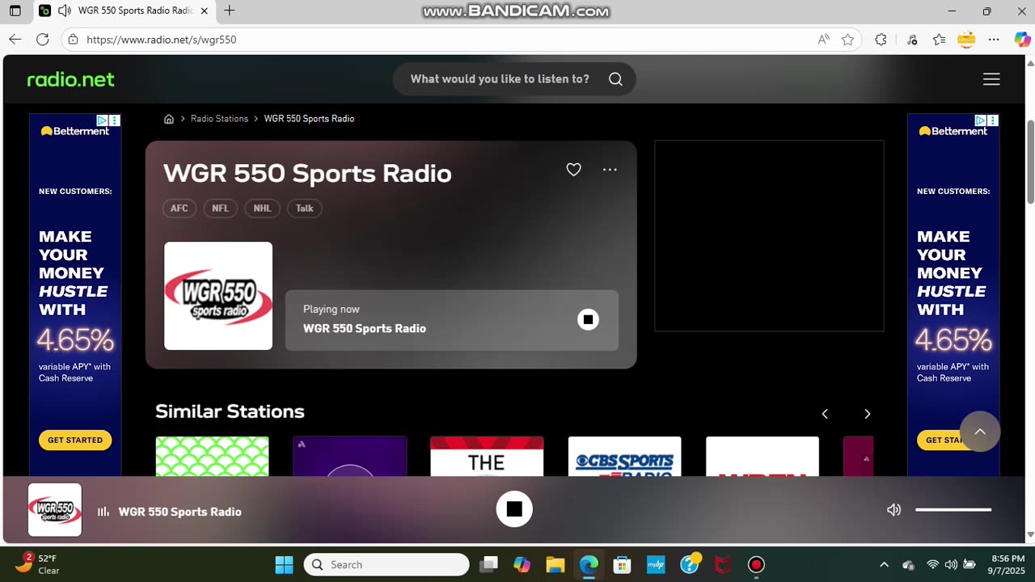Select the Talk tag
The height and width of the screenshot is (582, 1035).
[304, 209]
